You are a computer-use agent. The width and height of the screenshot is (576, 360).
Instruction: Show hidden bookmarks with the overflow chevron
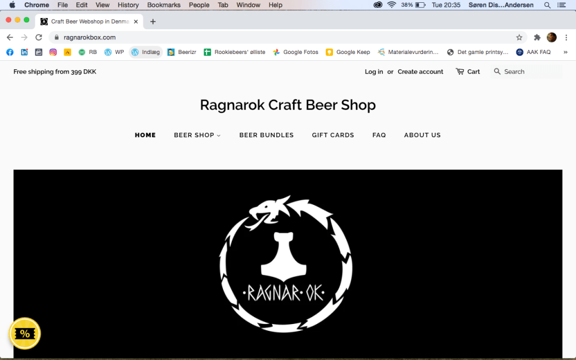pos(565,52)
